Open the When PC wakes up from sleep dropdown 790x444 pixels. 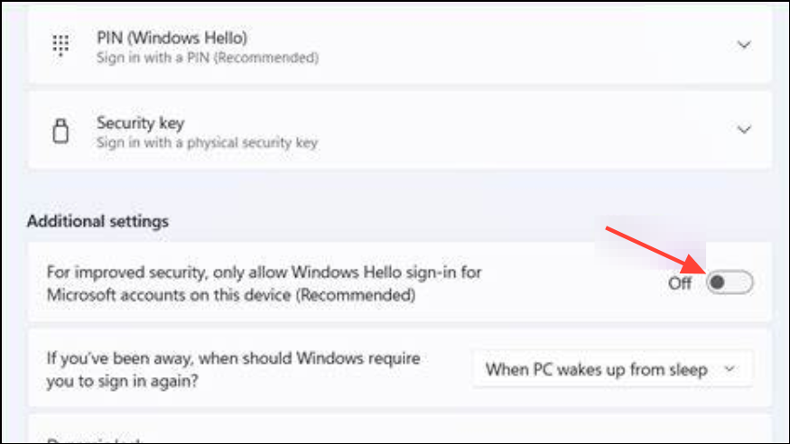pos(612,369)
